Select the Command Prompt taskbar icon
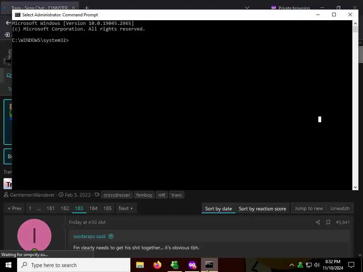 click(209, 265)
